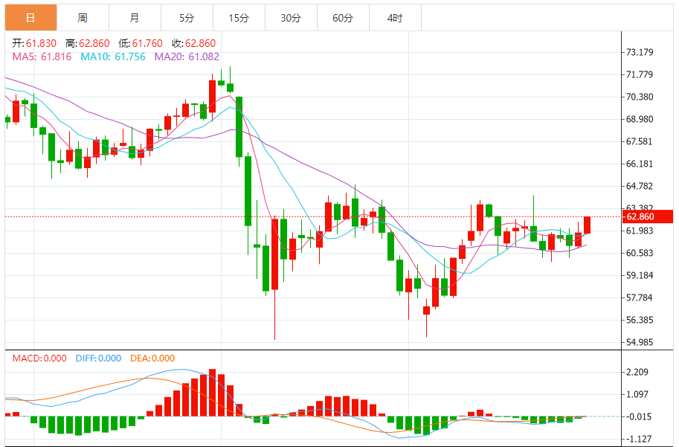The height and width of the screenshot is (447, 679).
Task: Click the DEA:0.000 indicator label
Action: point(152,358)
